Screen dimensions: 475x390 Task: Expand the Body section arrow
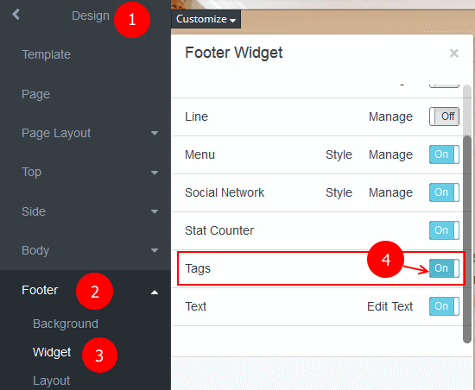pos(155,250)
